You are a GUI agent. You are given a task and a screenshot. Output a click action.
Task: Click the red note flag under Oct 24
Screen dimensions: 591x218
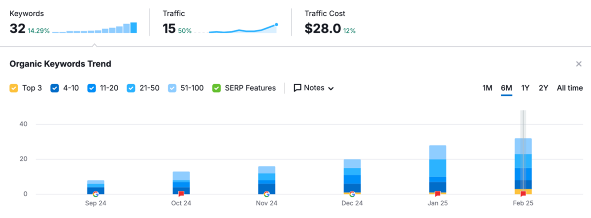point(181,194)
